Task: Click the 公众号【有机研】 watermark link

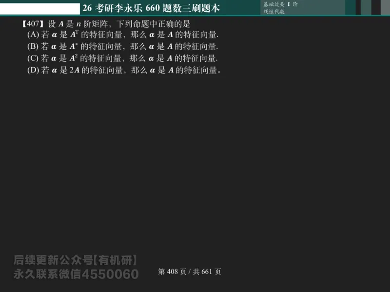Action: pos(76,259)
